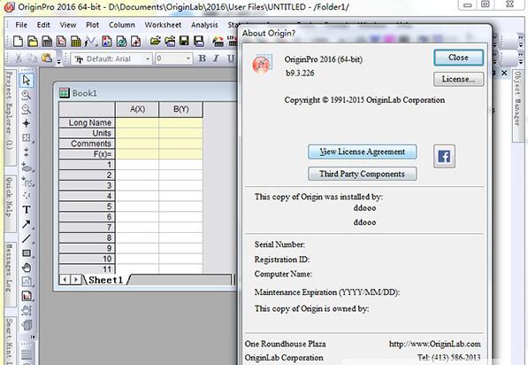The image size is (528, 365).
Task: Click View License Agreement button
Action: coord(363,151)
